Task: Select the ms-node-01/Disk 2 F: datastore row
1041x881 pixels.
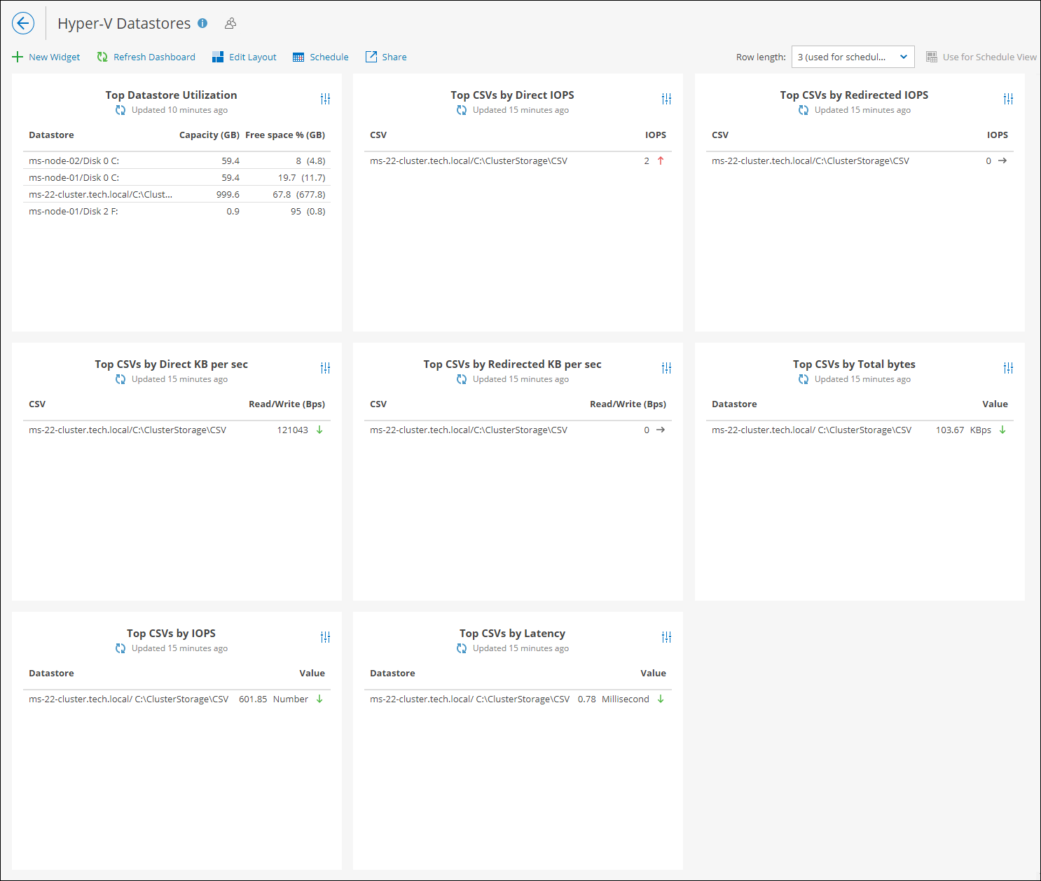Action: (x=177, y=211)
